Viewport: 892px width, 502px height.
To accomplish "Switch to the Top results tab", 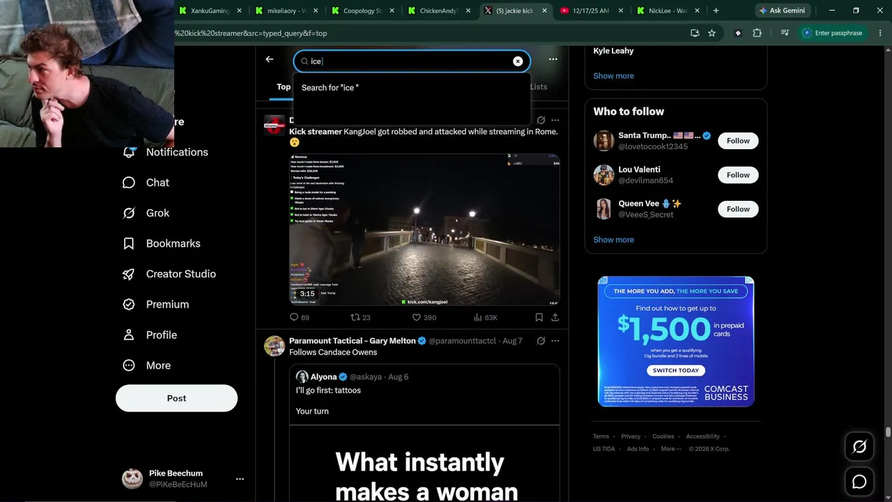I will pos(284,87).
